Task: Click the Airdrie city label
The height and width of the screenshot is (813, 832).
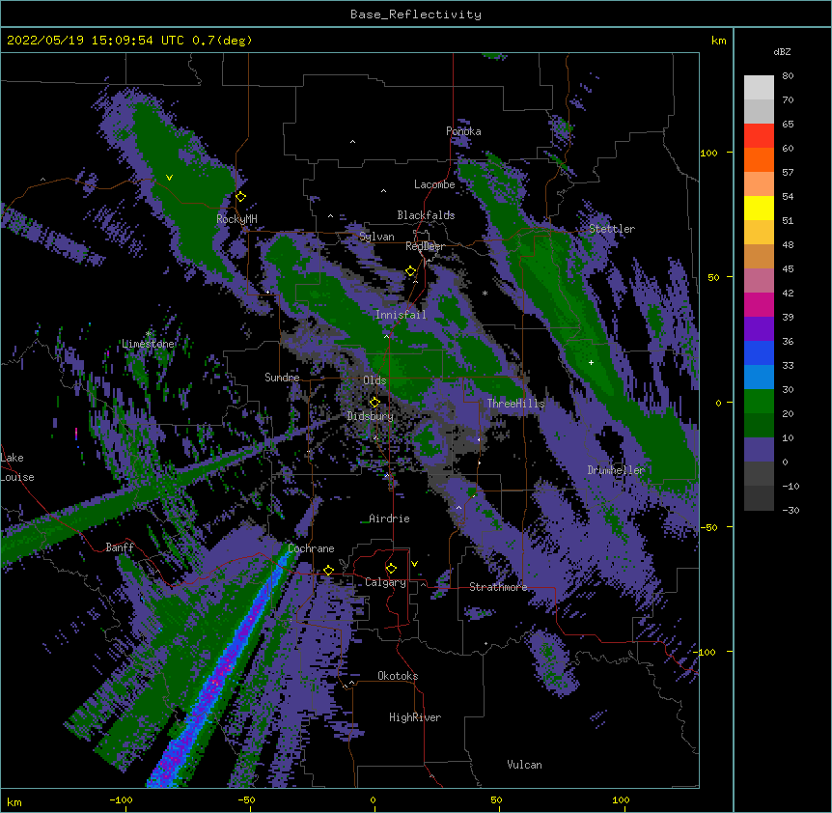Action: click(389, 519)
